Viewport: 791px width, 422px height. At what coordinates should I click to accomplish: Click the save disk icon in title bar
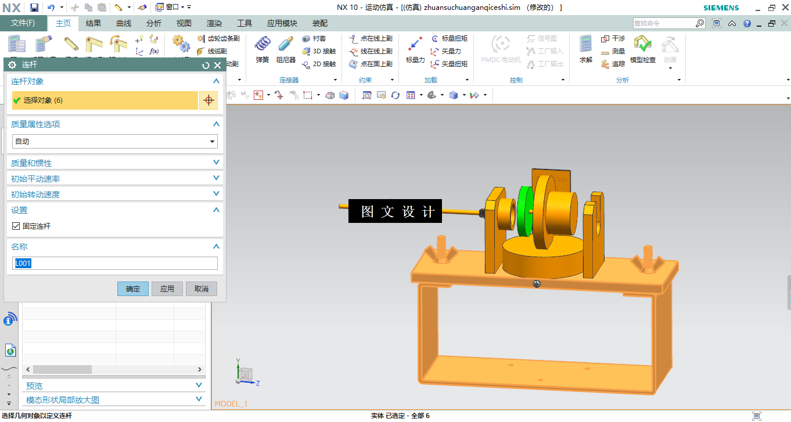click(34, 8)
